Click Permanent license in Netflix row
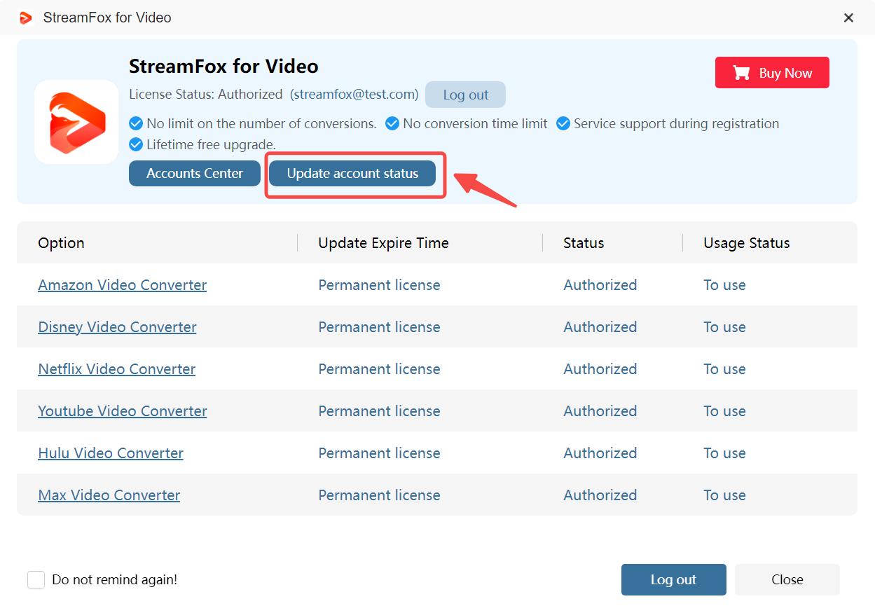This screenshot has width=875, height=613. [x=379, y=369]
